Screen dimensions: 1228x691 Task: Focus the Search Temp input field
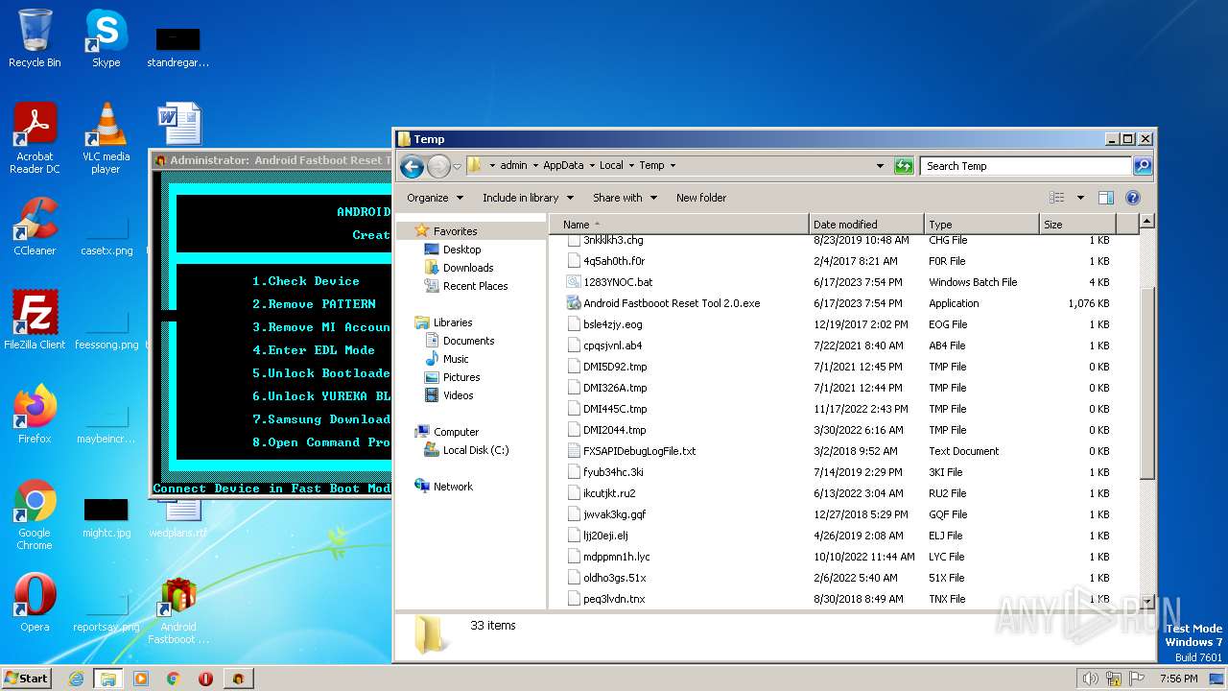(1026, 166)
